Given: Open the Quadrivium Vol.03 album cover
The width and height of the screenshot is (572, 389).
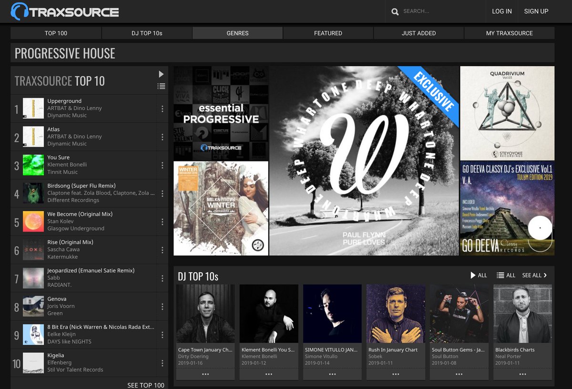Looking at the screenshot, I should pos(507,113).
